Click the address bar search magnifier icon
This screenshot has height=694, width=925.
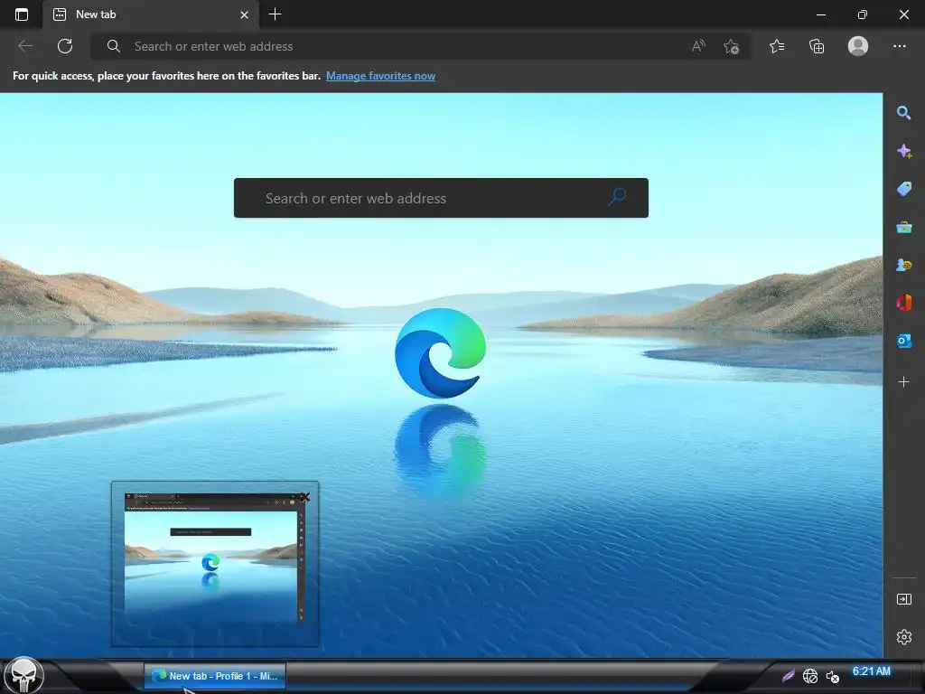coord(113,46)
